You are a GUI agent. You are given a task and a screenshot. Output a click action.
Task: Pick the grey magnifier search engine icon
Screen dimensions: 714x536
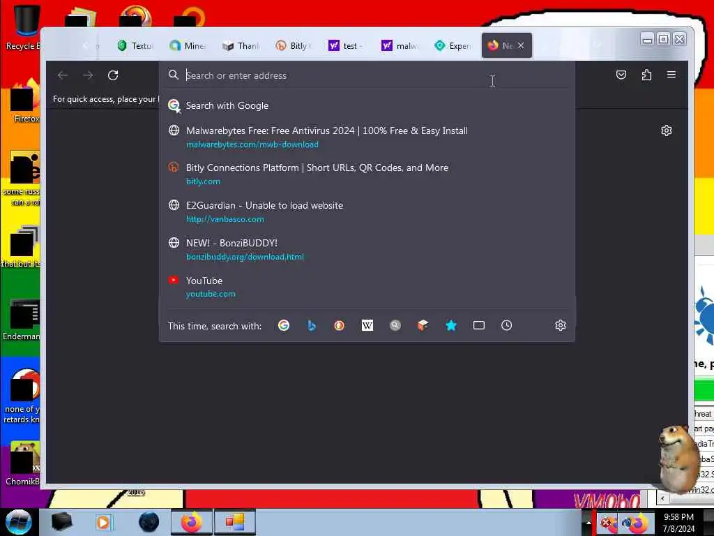pyautogui.click(x=395, y=325)
